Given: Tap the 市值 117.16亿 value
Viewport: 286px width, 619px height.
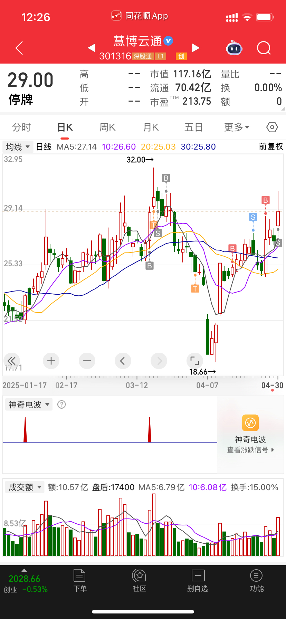Looking at the screenshot, I should click(192, 74).
